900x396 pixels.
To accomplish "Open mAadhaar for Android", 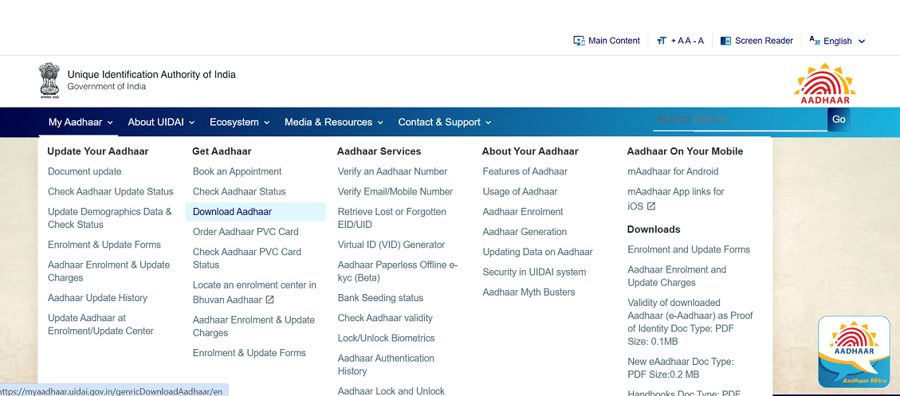I will pyautogui.click(x=674, y=171).
